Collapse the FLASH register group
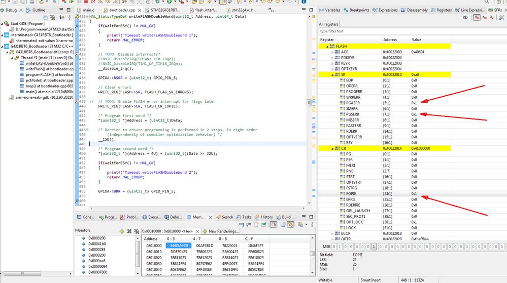Image resolution: width=507 pixels, height=283 pixels. coord(327,46)
